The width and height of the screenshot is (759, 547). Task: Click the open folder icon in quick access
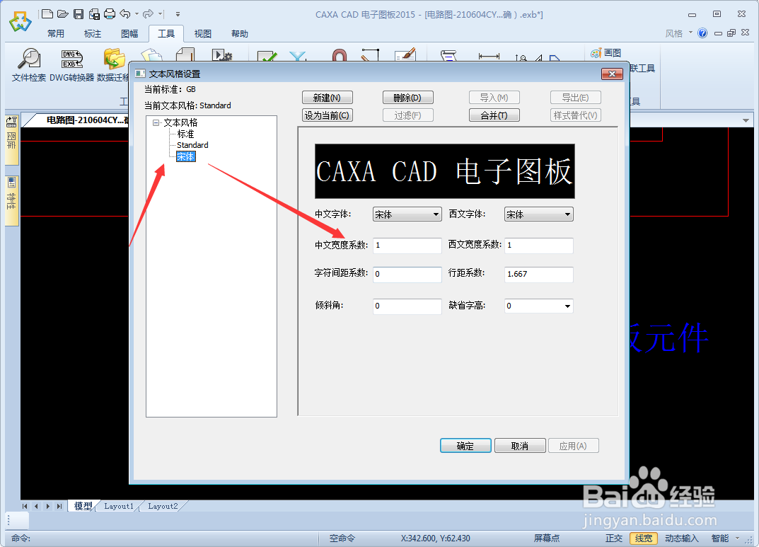click(63, 14)
